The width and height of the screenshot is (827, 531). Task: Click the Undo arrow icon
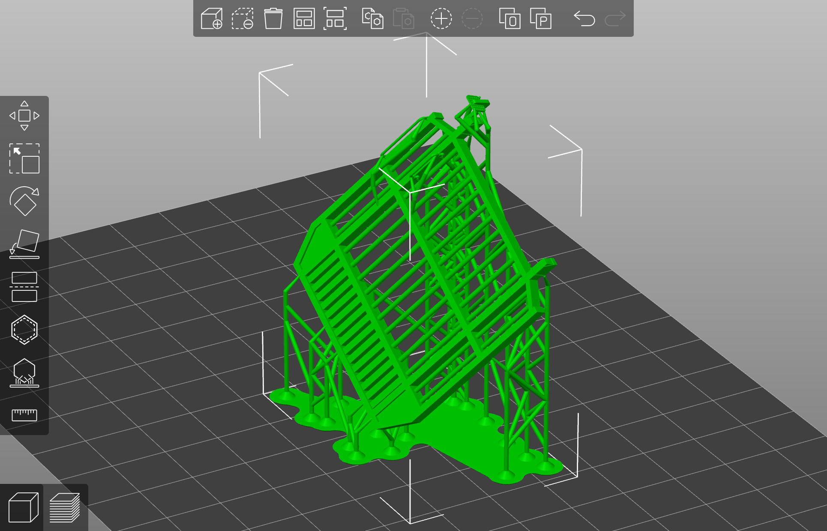pos(584,18)
